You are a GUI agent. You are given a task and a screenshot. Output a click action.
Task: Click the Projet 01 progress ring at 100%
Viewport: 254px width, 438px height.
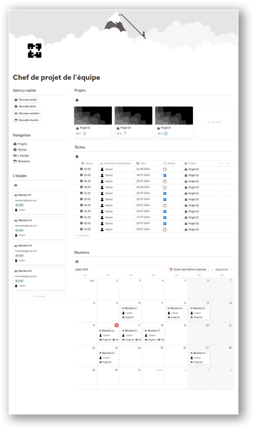pyautogui.click(x=166, y=134)
